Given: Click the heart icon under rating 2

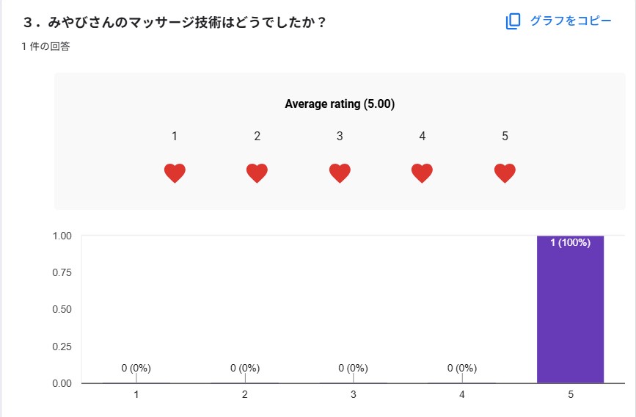Looking at the screenshot, I should click(257, 173).
